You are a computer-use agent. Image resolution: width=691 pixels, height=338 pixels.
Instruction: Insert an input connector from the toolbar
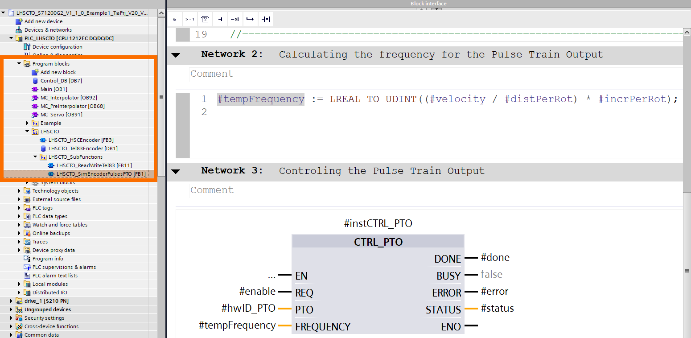click(x=220, y=19)
